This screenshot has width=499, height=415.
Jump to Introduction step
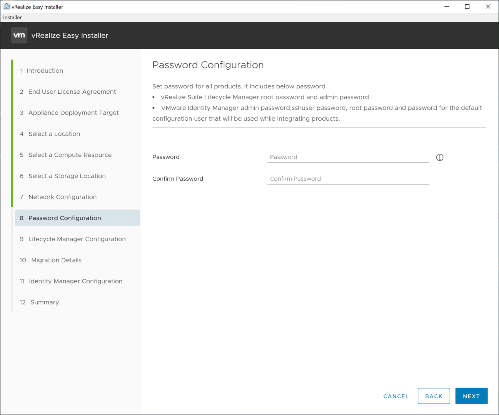[x=45, y=71]
